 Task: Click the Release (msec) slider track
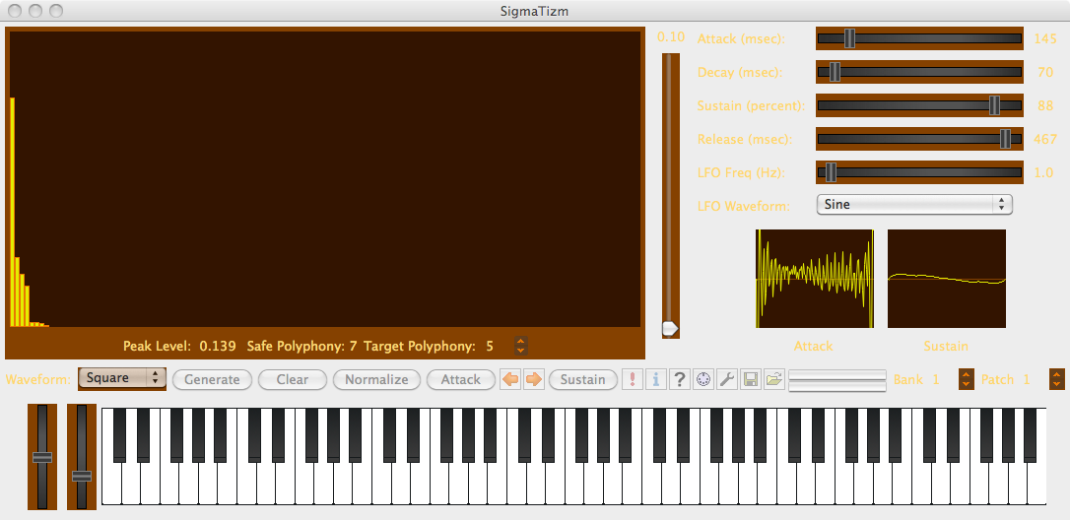pyautogui.click(x=919, y=139)
